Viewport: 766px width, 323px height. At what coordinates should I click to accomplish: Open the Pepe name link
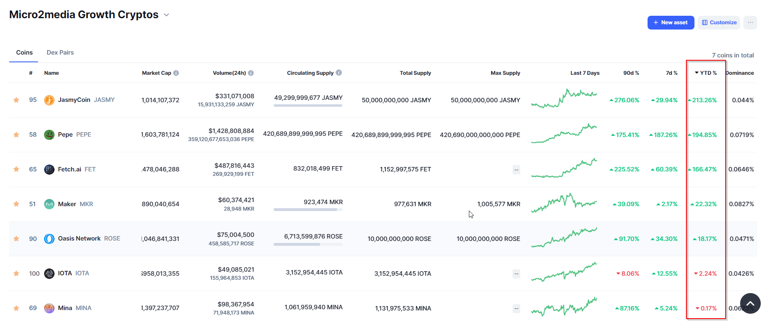coord(65,135)
